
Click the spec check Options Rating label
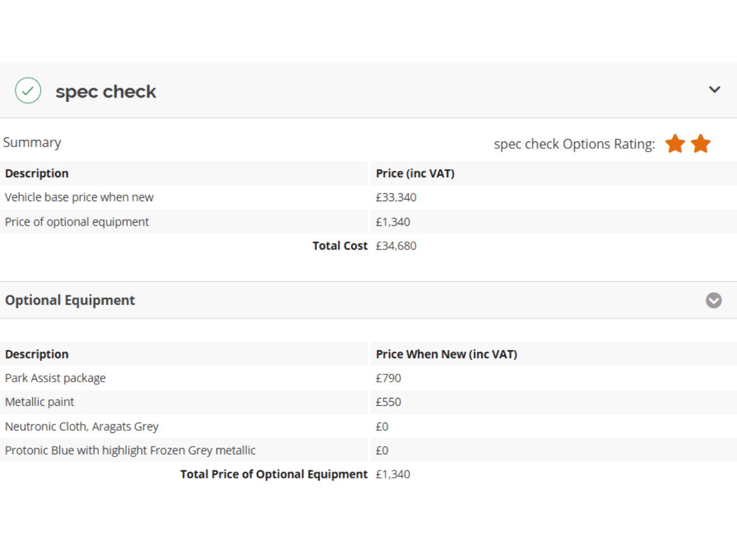tap(574, 144)
